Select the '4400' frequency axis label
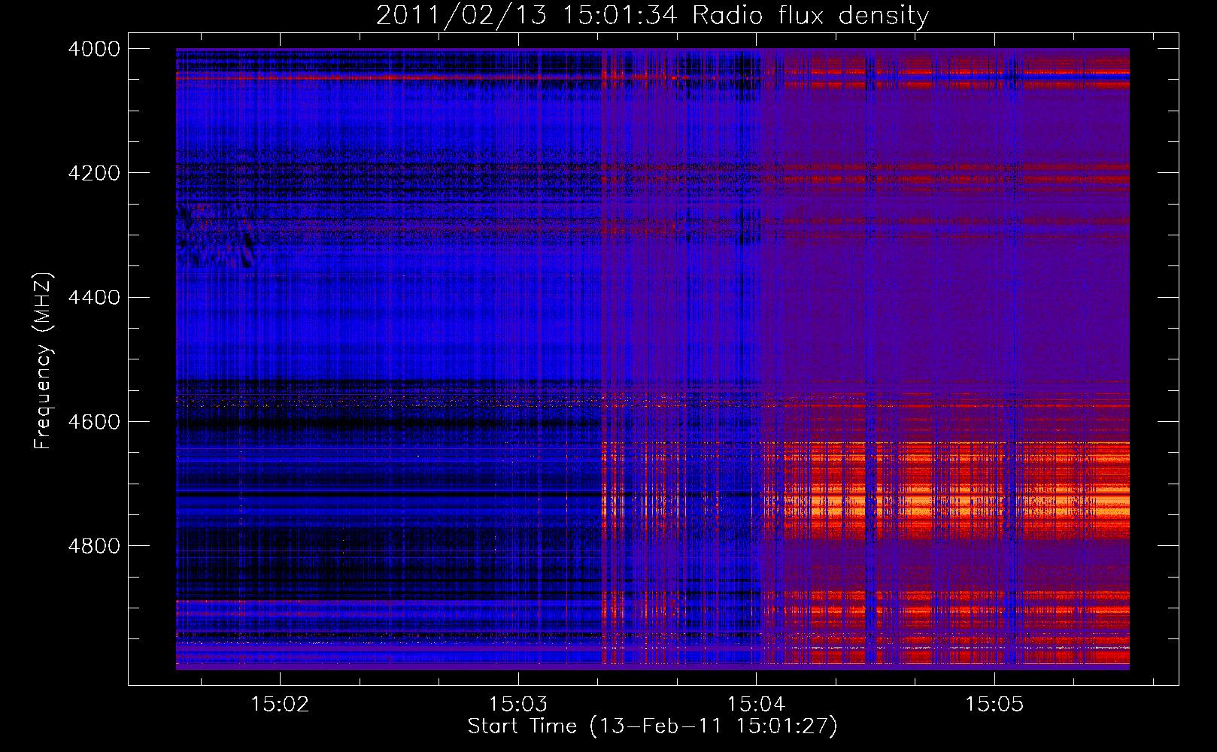The height and width of the screenshot is (752, 1217). pyautogui.click(x=94, y=298)
